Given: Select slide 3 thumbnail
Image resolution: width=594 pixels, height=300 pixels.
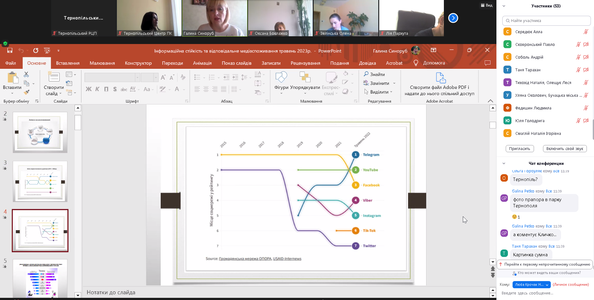Looking at the screenshot, I should tap(40, 182).
